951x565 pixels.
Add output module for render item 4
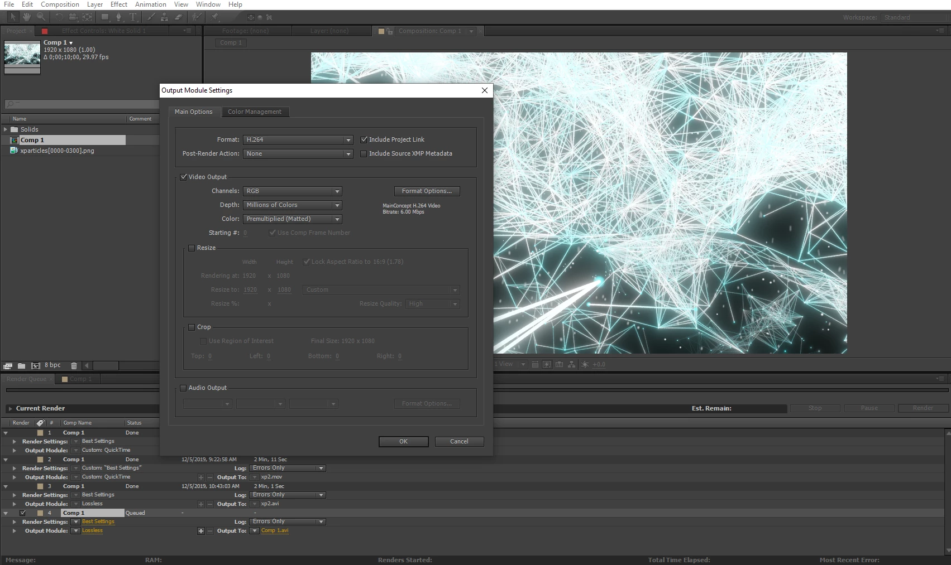tap(200, 531)
